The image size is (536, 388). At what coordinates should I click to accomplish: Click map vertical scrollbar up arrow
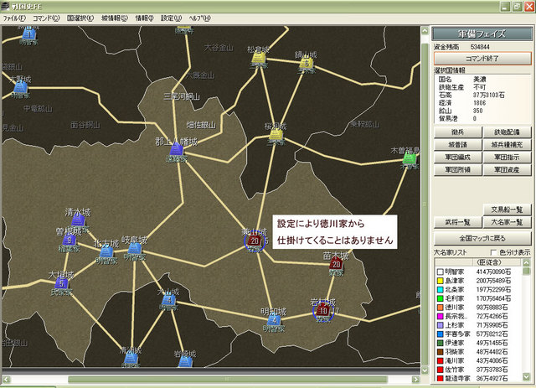pyautogui.click(x=425, y=31)
